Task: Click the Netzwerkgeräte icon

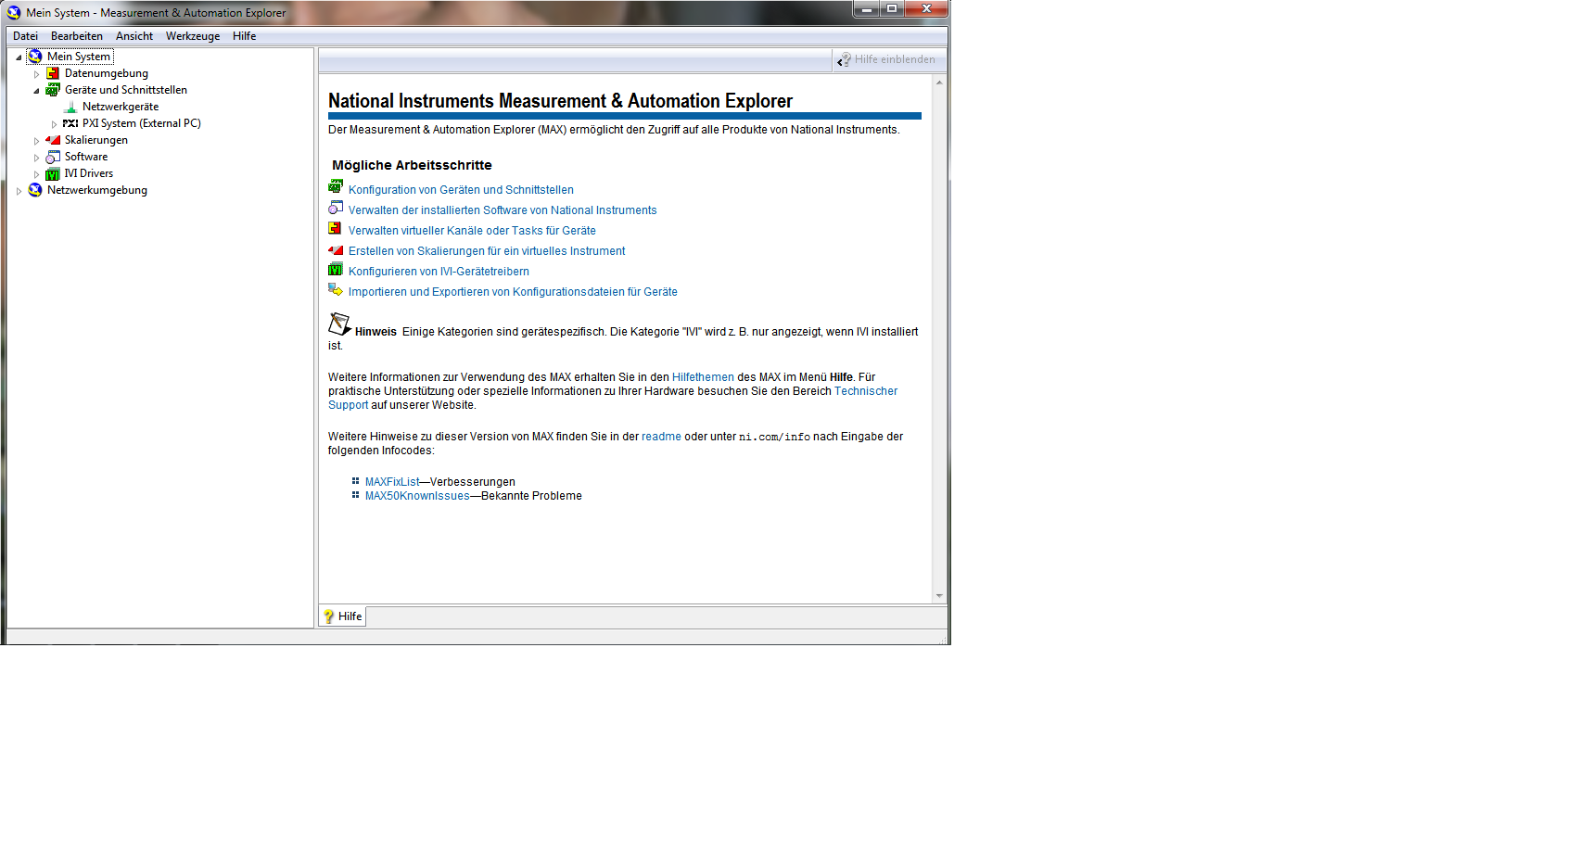Action: point(70,107)
